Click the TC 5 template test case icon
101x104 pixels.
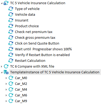[6, 3]
